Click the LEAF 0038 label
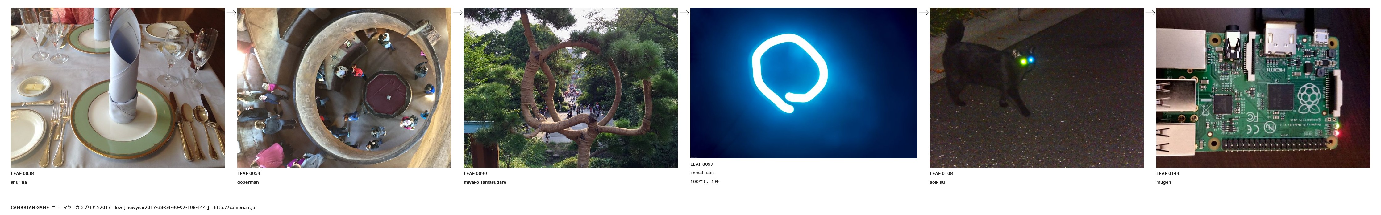 pos(23,173)
